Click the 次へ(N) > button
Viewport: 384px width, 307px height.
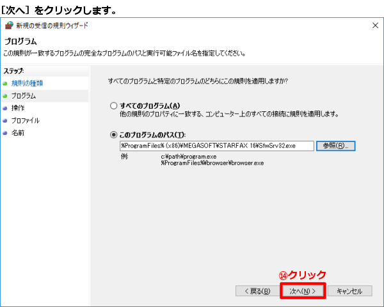(x=303, y=291)
